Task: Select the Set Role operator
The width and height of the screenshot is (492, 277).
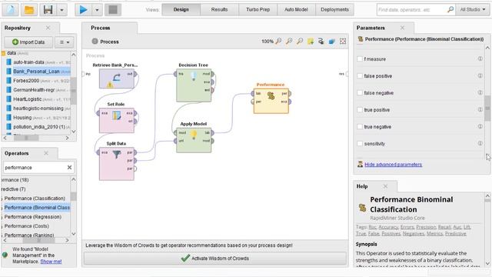Action: (x=116, y=120)
